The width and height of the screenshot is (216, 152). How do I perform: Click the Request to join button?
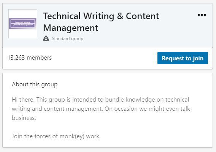click(x=183, y=58)
